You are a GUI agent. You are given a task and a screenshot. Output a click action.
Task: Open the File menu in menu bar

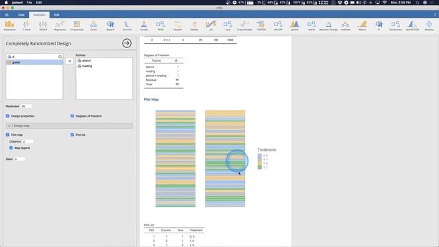[x=29, y=3]
